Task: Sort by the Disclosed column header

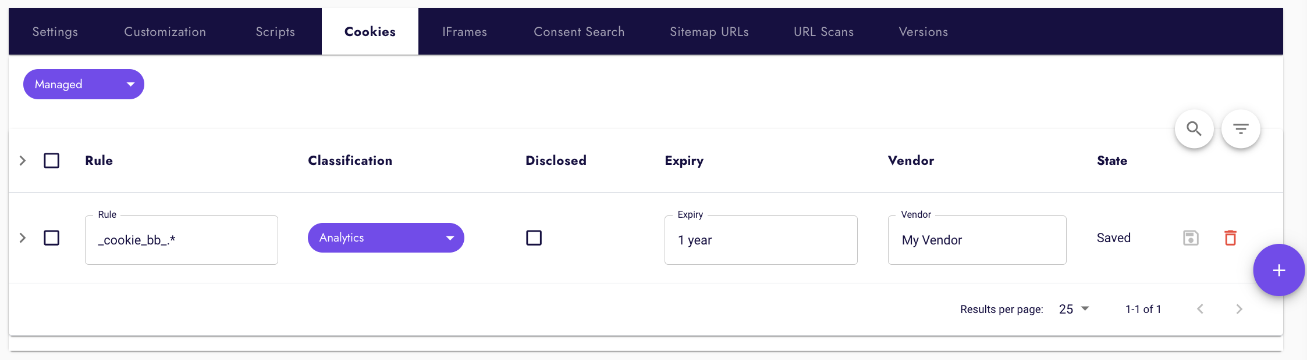Action: coord(556,160)
